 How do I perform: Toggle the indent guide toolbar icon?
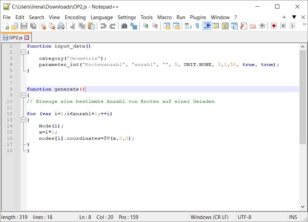coord(207,26)
